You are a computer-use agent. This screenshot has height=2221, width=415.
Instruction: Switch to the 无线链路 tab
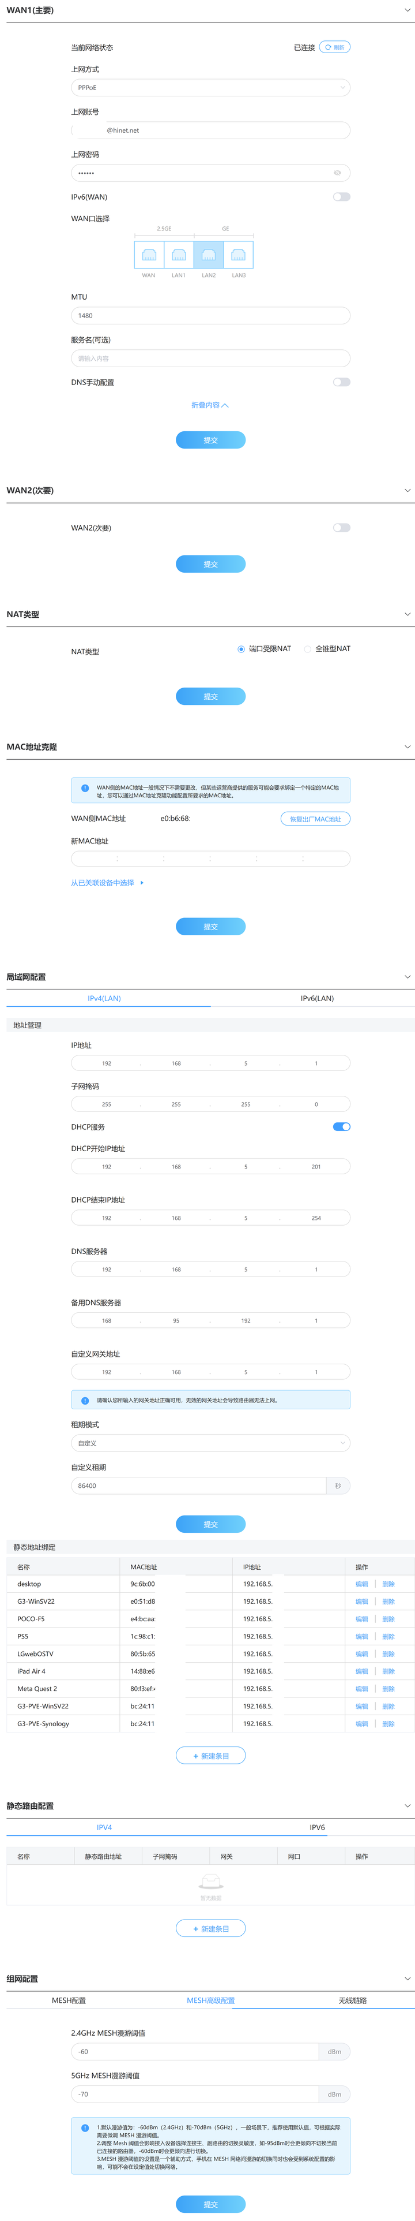tap(352, 2000)
